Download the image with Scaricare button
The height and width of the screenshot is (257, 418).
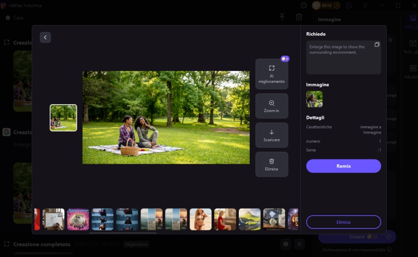click(x=272, y=136)
